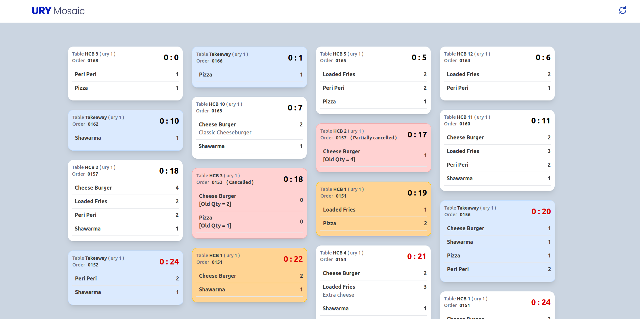The width and height of the screenshot is (640, 319).
Task: Click the 0:20 timer on order 0156
Action: click(541, 212)
